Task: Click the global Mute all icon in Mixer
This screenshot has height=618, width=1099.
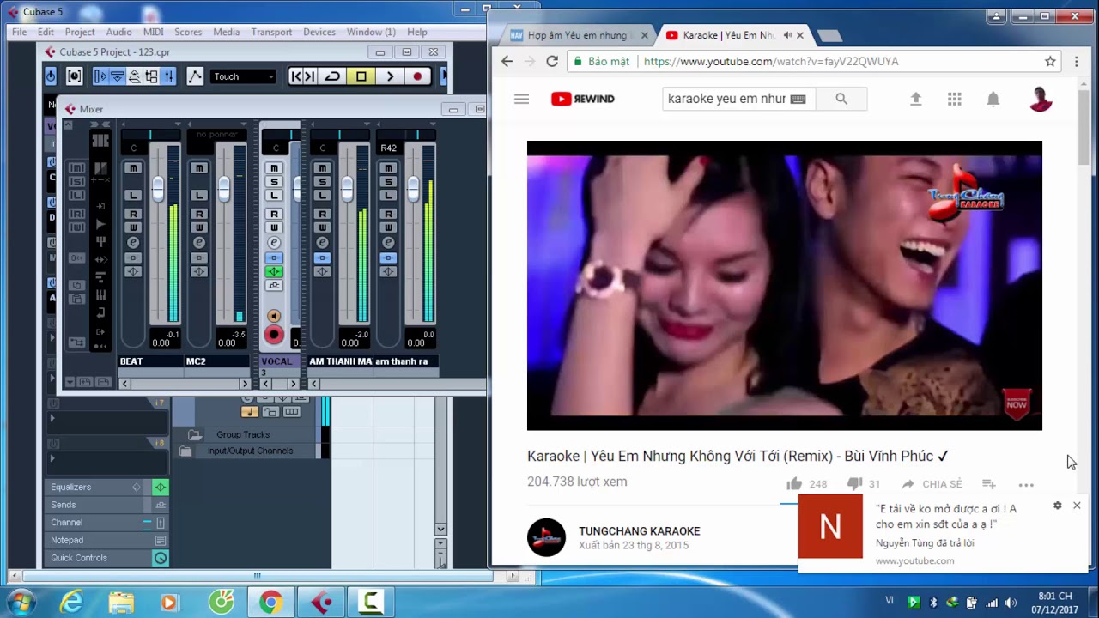Action: (76, 168)
